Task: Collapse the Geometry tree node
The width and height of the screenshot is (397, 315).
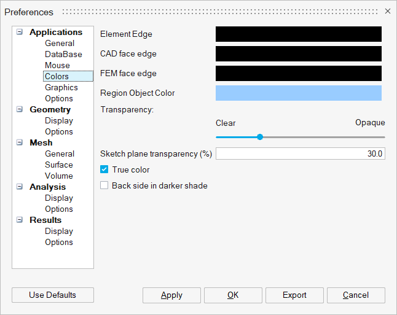Action: pyautogui.click(x=20, y=109)
